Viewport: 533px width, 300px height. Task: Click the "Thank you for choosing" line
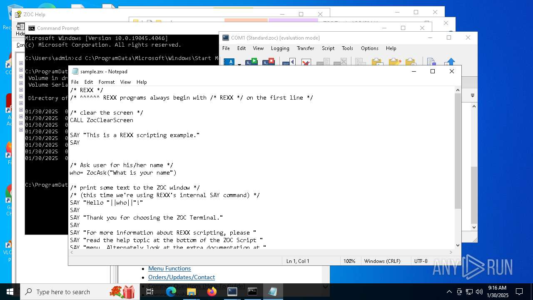[x=147, y=217]
